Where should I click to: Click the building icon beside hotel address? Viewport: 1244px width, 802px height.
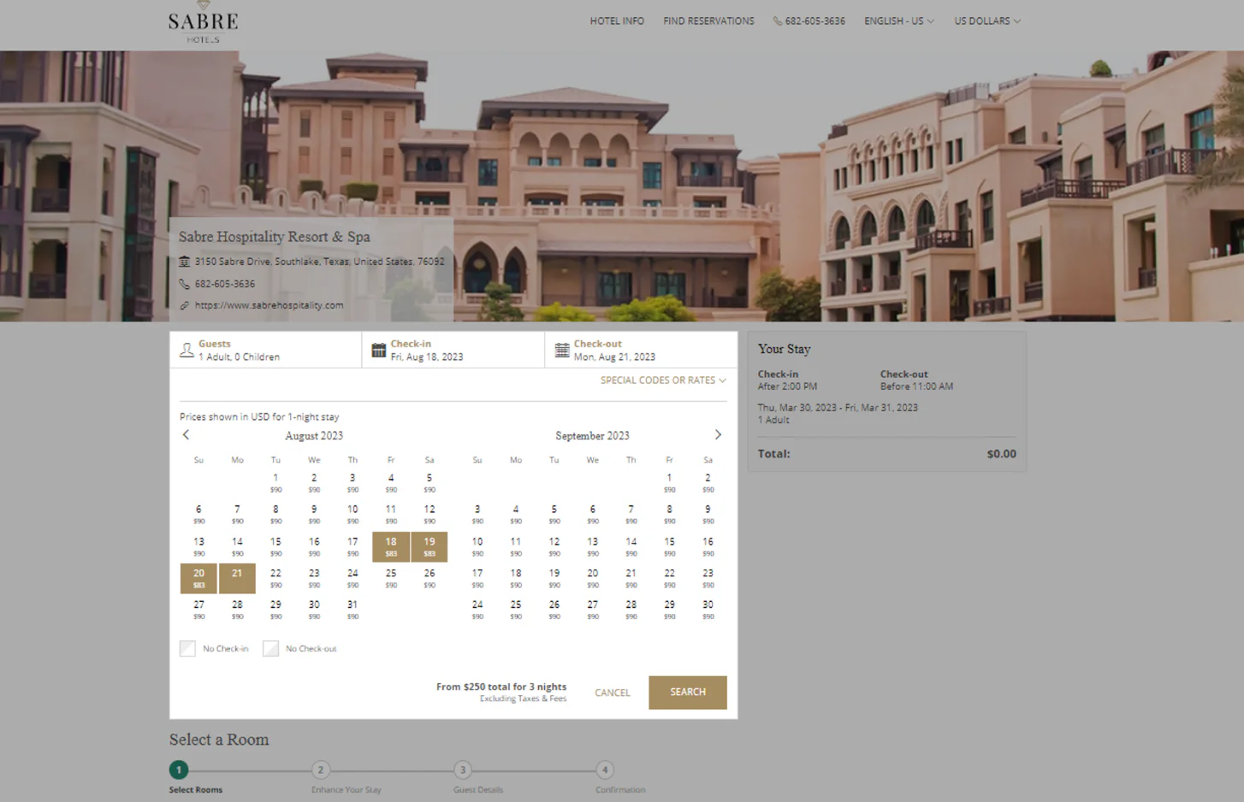(184, 262)
